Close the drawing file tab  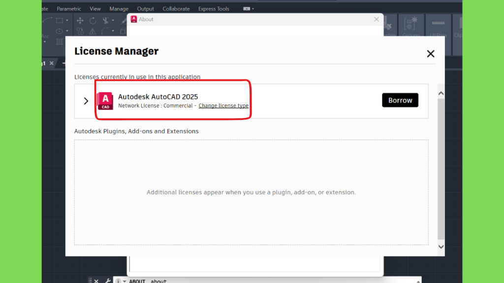51,63
